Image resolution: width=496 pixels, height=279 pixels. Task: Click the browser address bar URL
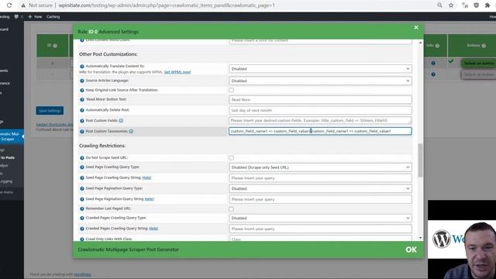167,5
